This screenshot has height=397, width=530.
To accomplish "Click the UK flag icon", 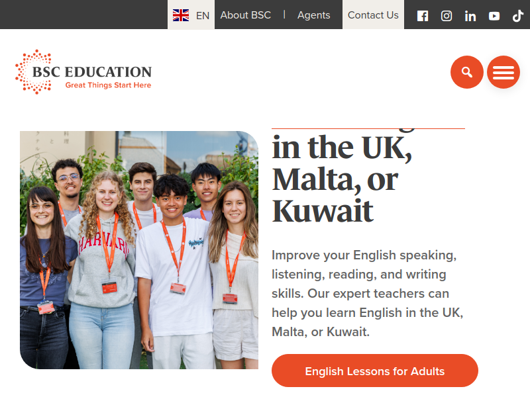I will click(x=181, y=15).
